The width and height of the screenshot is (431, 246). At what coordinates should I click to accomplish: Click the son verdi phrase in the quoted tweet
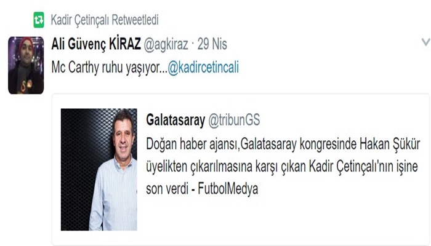pos(167,189)
